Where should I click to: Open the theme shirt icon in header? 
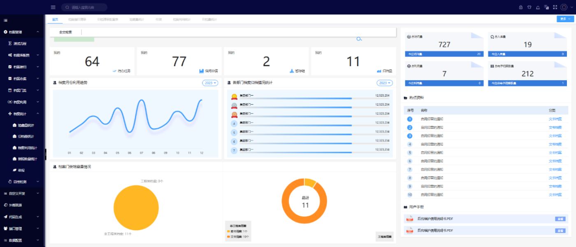[x=529, y=7]
